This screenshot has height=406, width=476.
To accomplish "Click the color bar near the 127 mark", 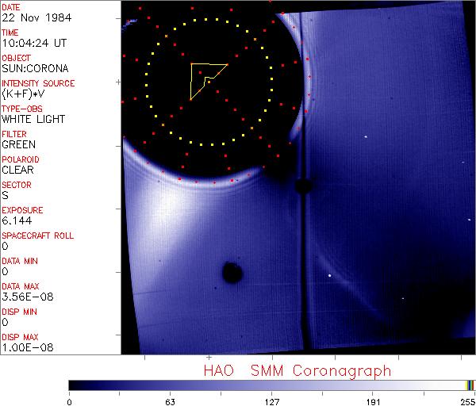I will [x=271, y=385].
